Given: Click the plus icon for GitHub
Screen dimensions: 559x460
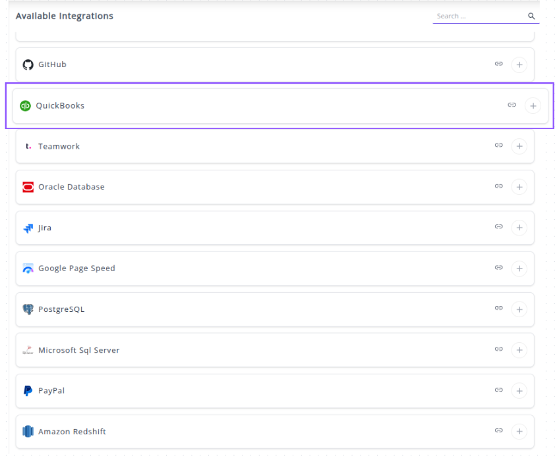Looking at the screenshot, I should pos(519,64).
